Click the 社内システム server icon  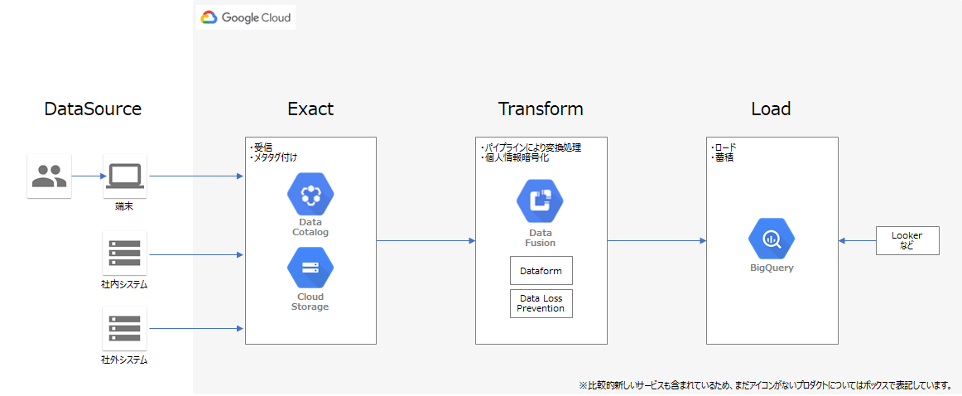(x=124, y=253)
